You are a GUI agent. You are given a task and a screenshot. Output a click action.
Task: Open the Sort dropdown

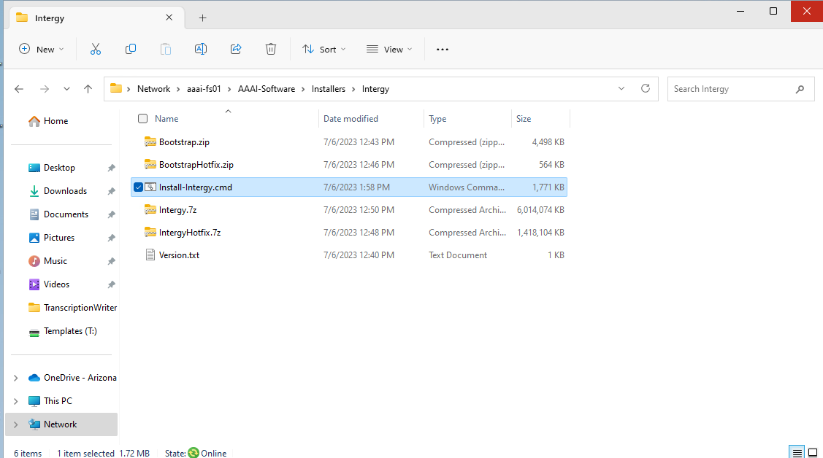[x=324, y=50]
